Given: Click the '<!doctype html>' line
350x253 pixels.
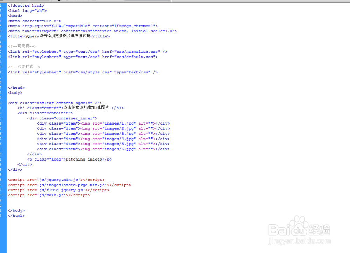Looking at the screenshot, I should (26, 6).
